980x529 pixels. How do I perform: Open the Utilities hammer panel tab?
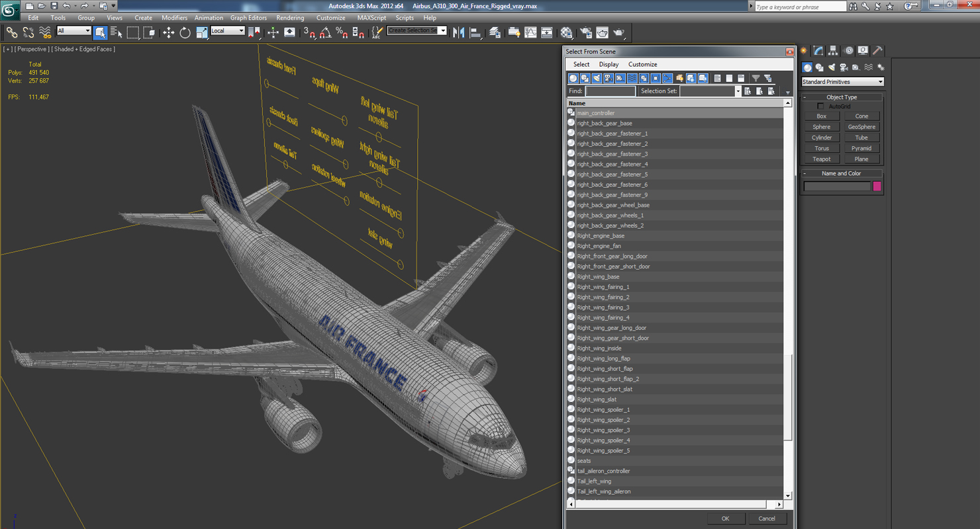click(x=877, y=50)
